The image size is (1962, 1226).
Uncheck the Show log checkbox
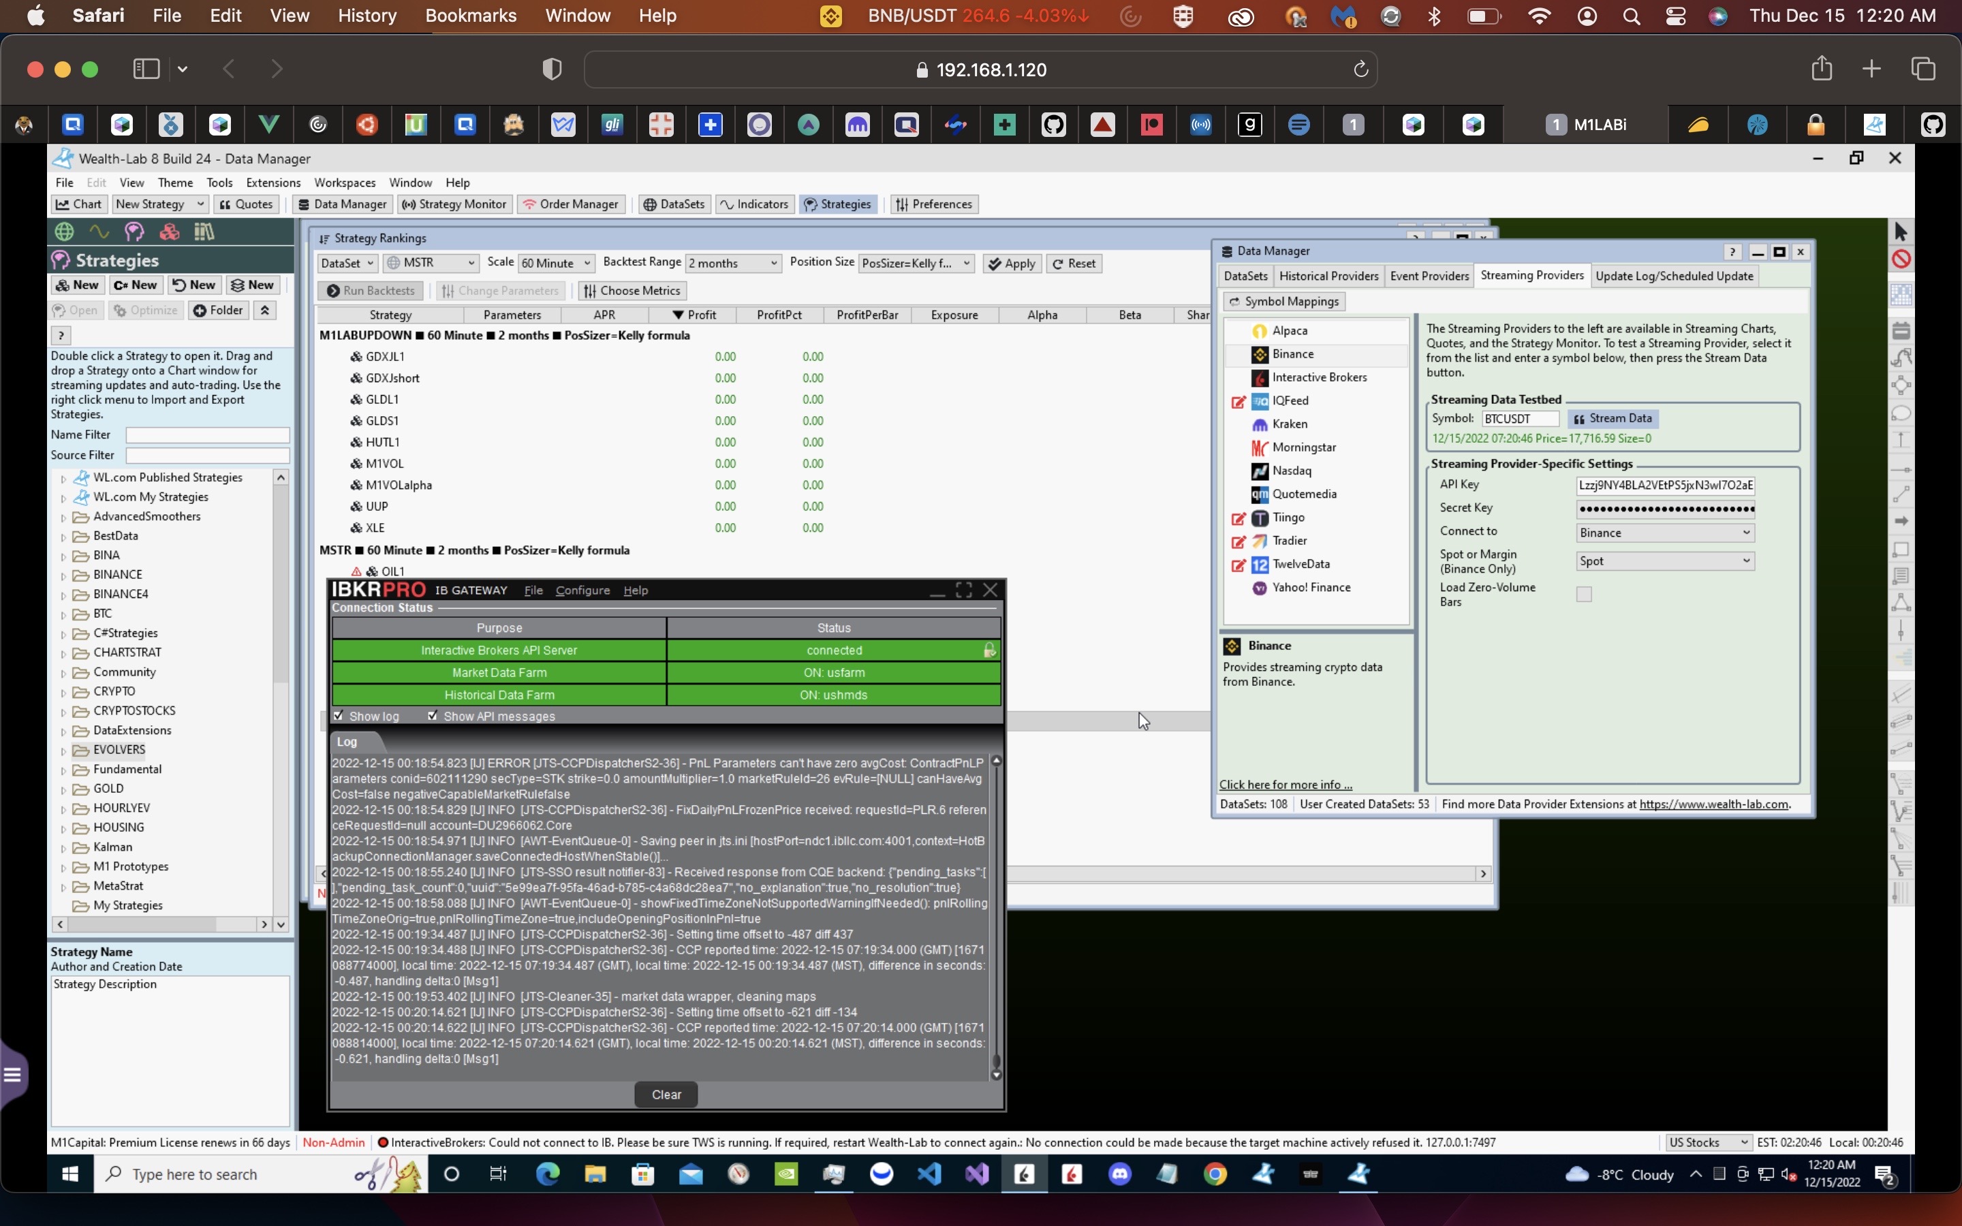click(339, 716)
